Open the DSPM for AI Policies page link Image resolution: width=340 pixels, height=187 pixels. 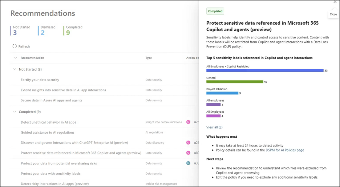coord(285,150)
